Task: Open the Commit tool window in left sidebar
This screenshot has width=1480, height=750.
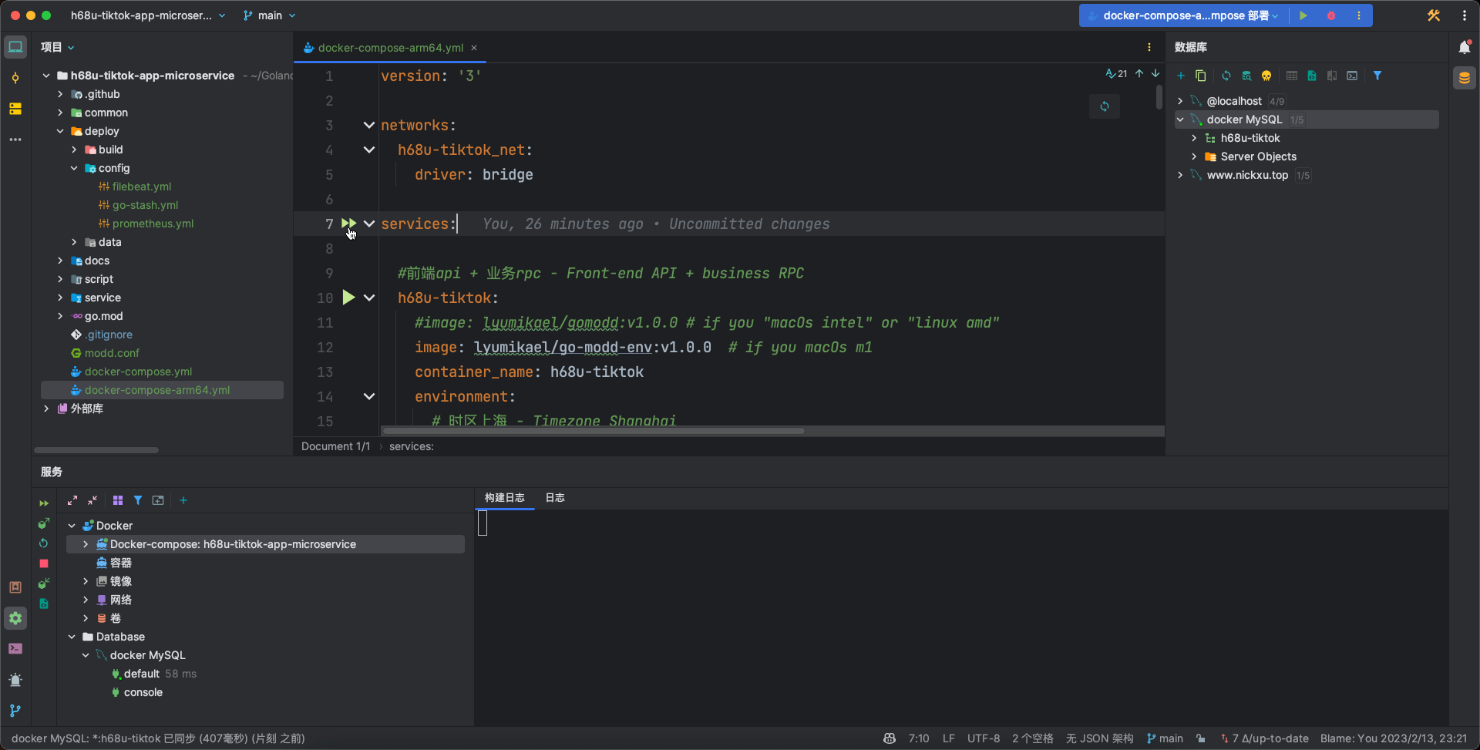Action: coord(15,78)
